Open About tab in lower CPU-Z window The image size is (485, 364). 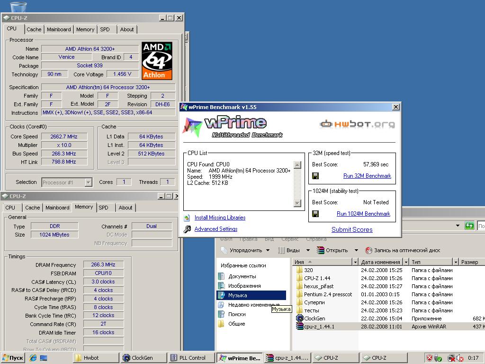pyautogui.click(x=125, y=208)
